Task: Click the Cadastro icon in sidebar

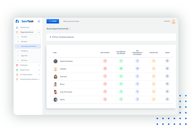Action: coord(17,65)
